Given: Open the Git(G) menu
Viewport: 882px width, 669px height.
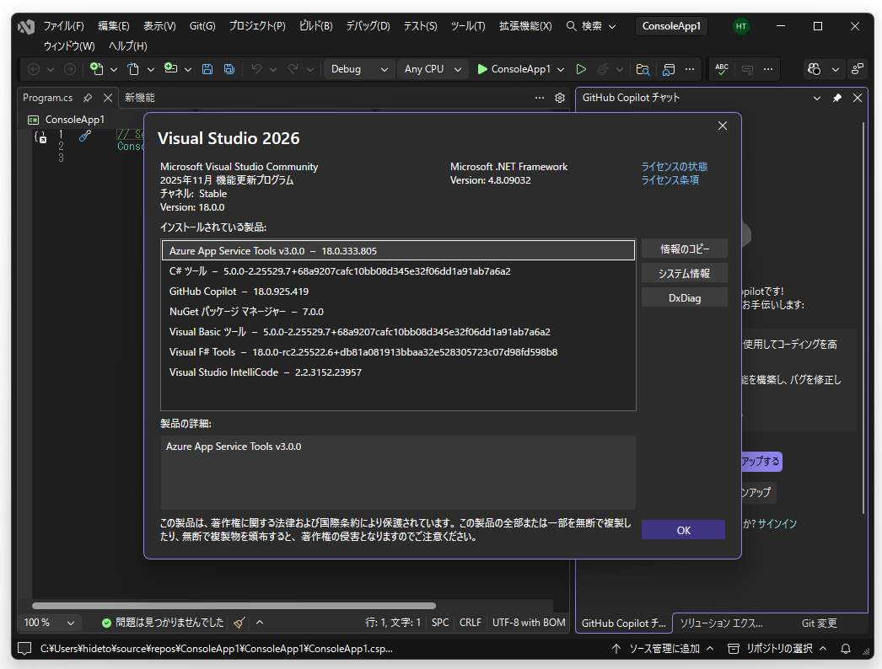Looking at the screenshot, I should pos(202,25).
